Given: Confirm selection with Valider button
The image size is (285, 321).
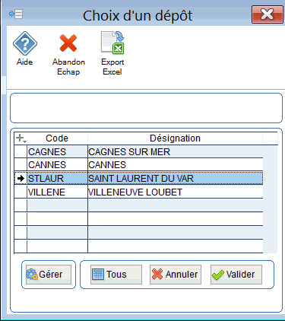Looking at the screenshot, I should (x=236, y=275).
